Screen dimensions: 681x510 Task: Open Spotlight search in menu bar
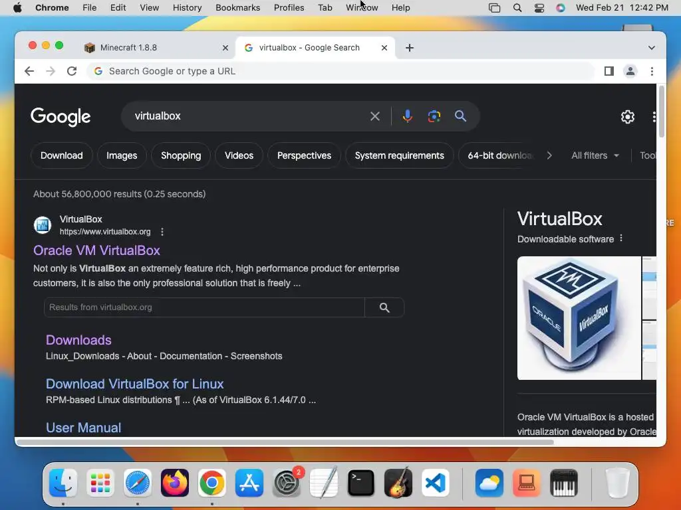(517, 8)
